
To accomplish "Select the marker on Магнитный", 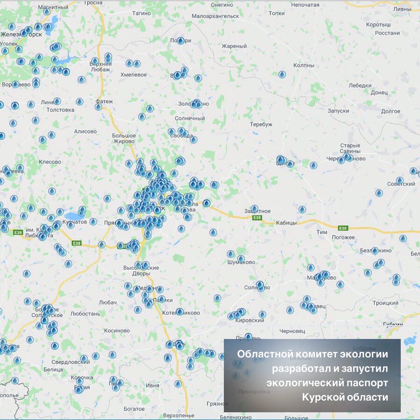I will pos(47,12).
